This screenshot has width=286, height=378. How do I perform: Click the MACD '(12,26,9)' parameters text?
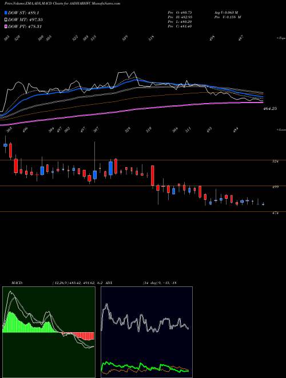pyautogui.click(x=61, y=283)
